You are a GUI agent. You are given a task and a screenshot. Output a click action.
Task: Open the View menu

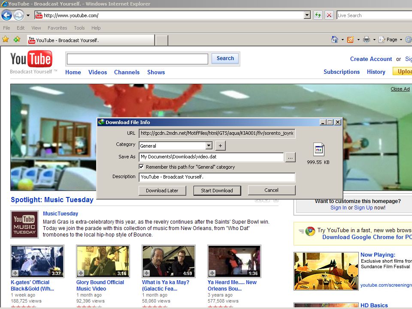click(36, 28)
